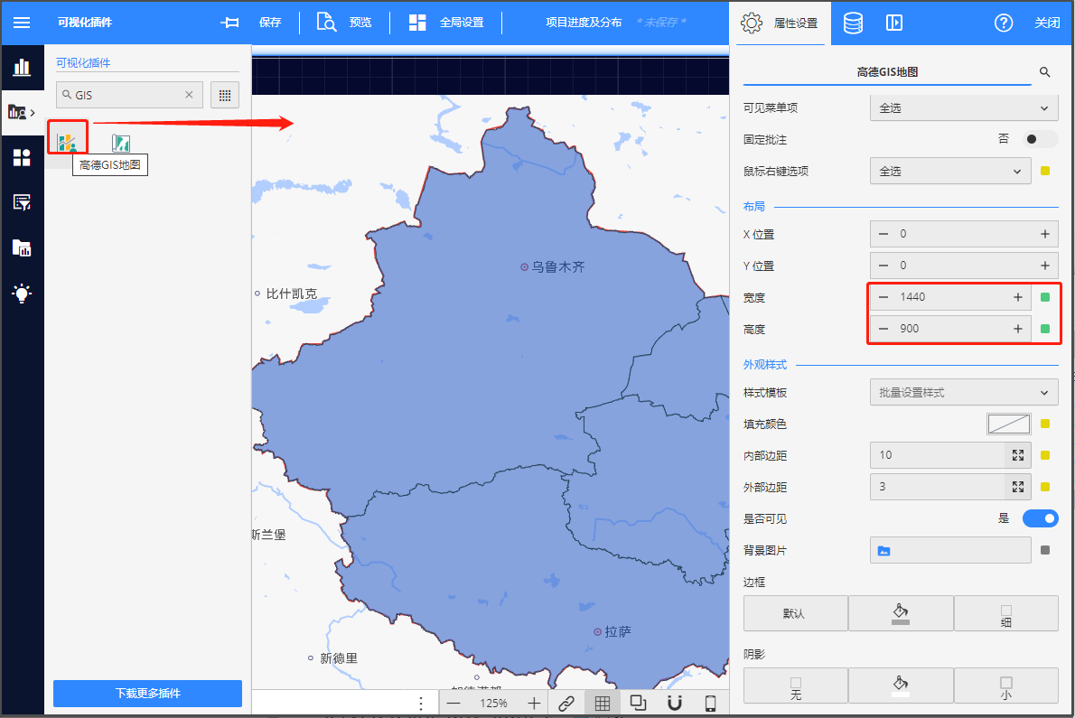The image size is (1075, 718).
Task: Open the 鼠标右键选项 dropdown
Action: point(949,171)
